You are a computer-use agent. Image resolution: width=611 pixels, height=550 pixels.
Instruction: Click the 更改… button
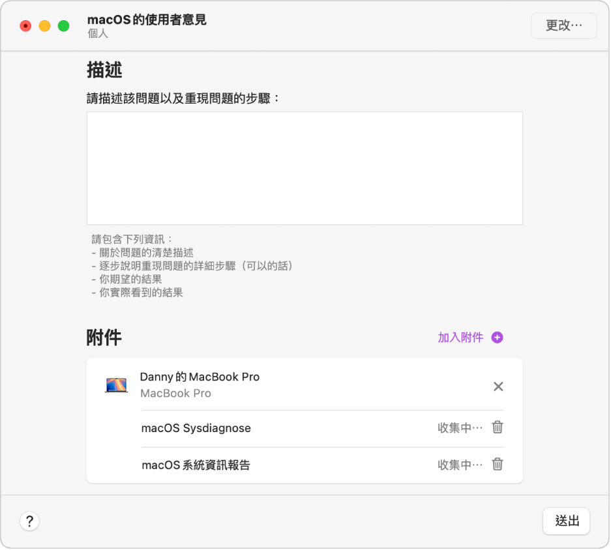(x=564, y=25)
